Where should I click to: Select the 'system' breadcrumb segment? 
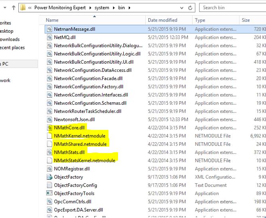102,8
